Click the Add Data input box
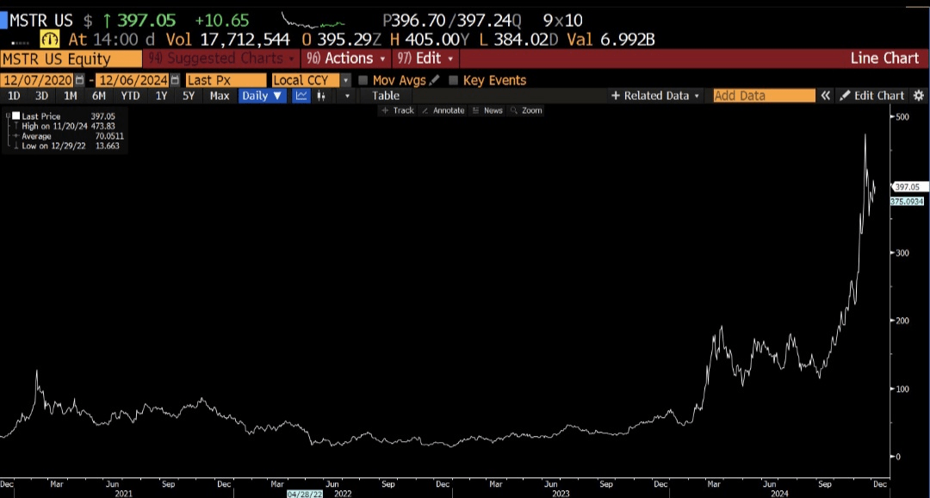This screenshot has width=930, height=498. pos(764,96)
